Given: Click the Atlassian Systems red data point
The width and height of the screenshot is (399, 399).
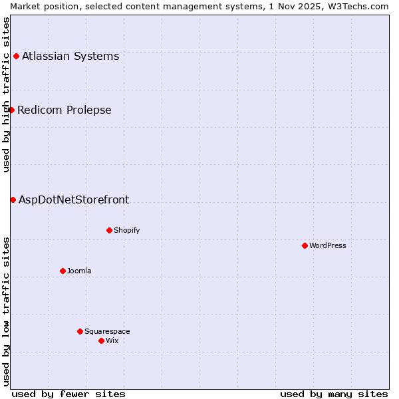Looking at the screenshot, I should tap(16, 56).
